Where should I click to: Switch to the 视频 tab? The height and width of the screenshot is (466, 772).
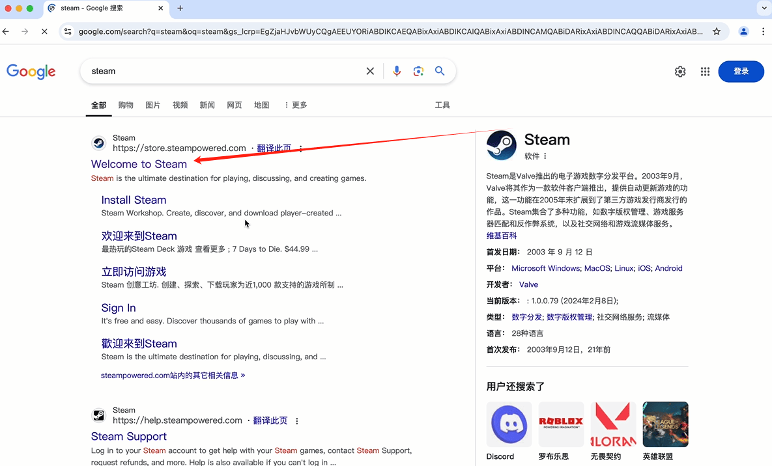pyautogui.click(x=180, y=105)
